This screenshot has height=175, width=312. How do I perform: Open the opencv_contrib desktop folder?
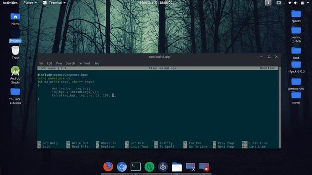point(296,35)
